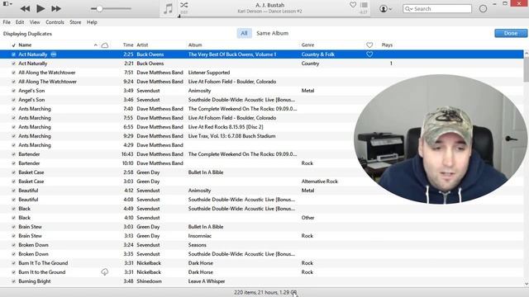
Task: Uncheck the 2:25 Act Naturally checkbox
Action: pyautogui.click(x=13, y=54)
